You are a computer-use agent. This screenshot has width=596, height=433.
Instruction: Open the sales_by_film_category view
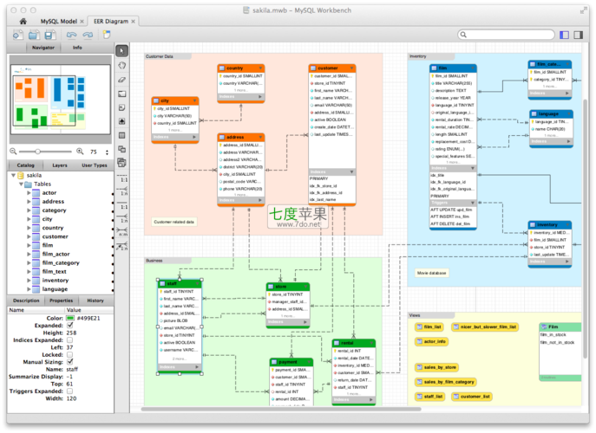click(x=445, y=382)
